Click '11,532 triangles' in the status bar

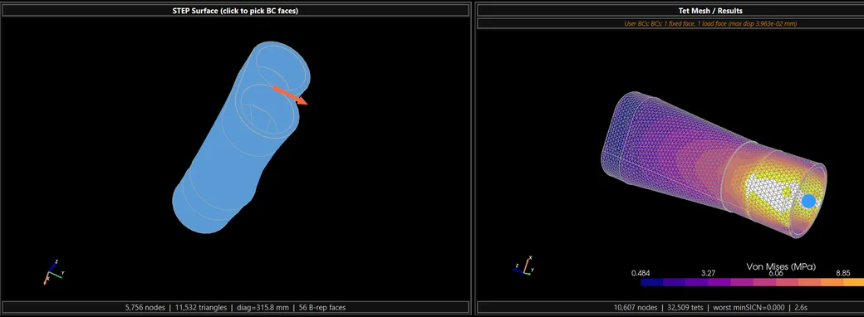201,308
